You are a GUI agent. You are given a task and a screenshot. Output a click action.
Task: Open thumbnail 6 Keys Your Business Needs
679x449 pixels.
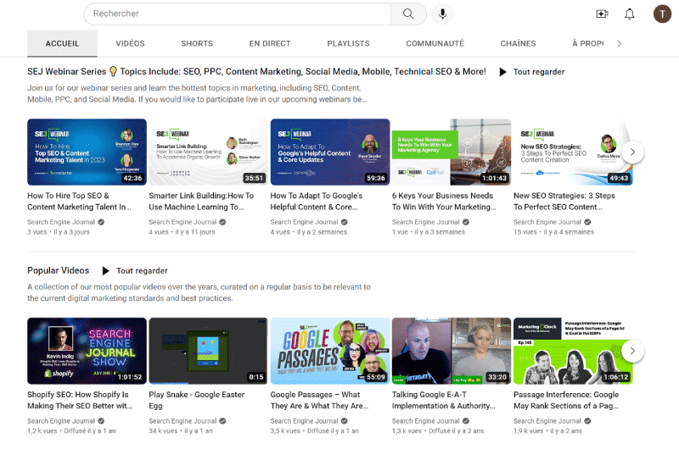[x=452, y=152]
